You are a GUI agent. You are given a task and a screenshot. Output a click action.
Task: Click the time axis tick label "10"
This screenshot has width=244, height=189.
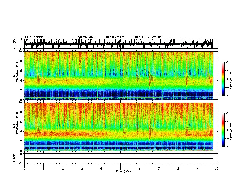(217, 169)
